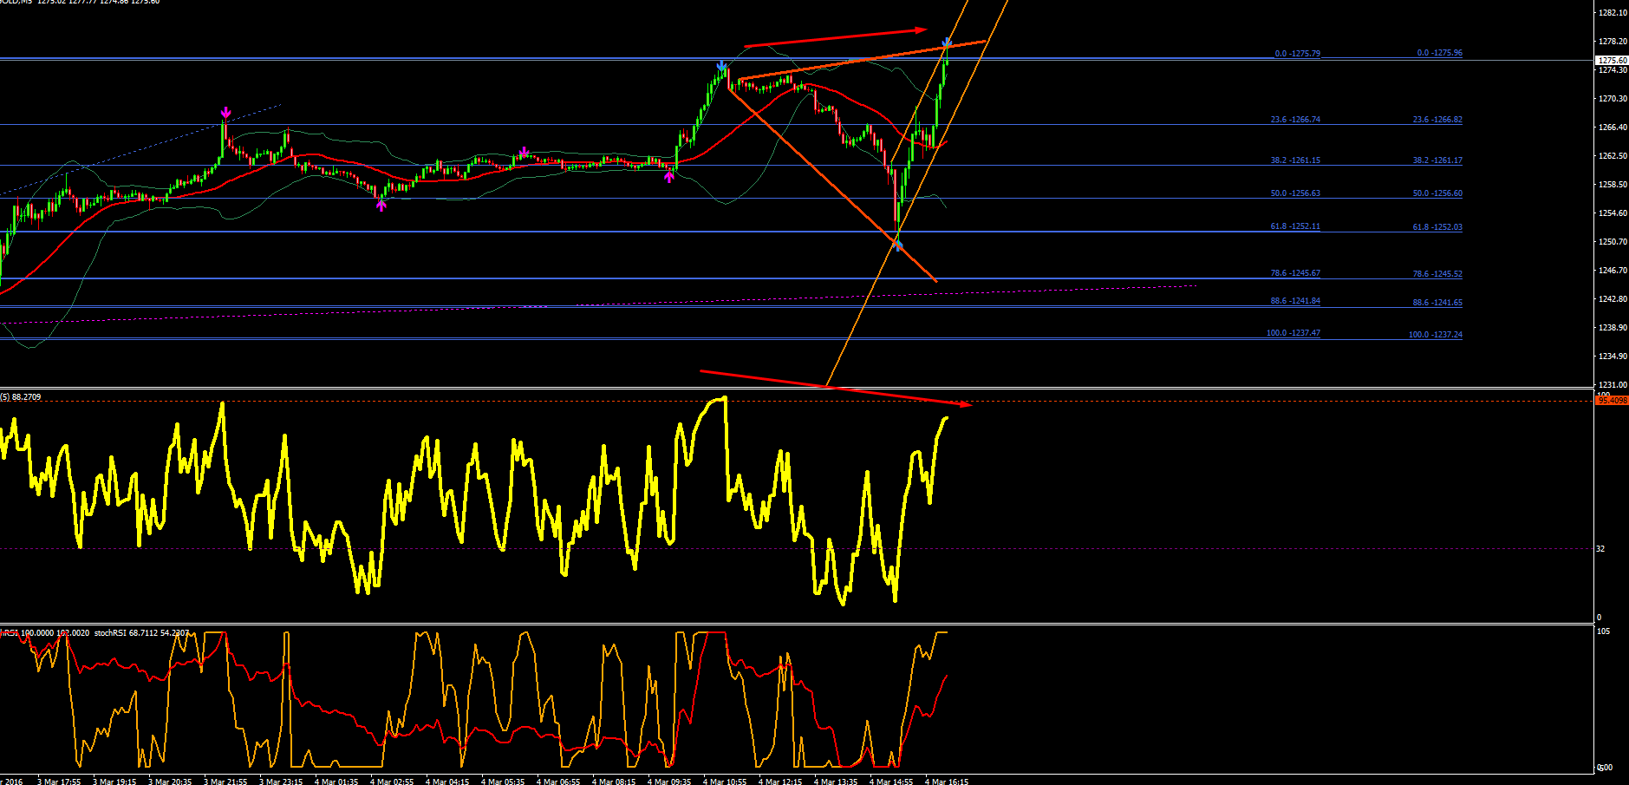The width and height of the screenshot is (1629, 785).
Task: Click the 4 Mar 10:55 time label
Action: click(725, 782)
